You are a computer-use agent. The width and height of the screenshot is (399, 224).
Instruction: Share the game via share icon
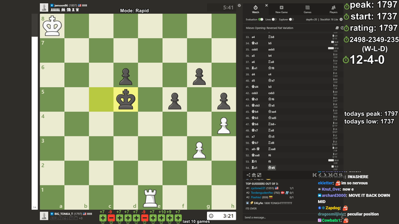248,175
